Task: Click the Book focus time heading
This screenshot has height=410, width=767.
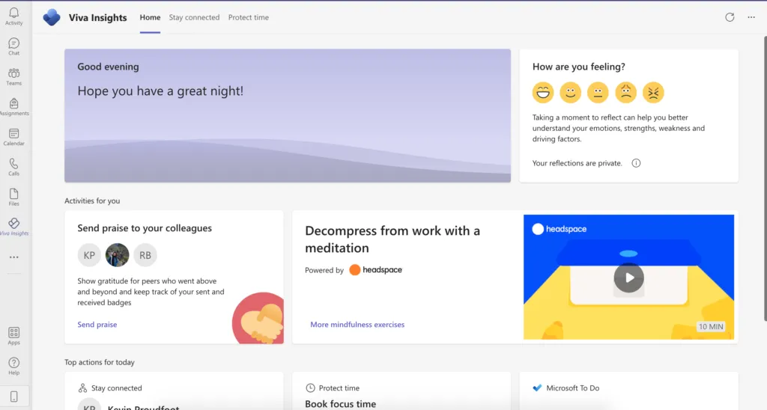Action: (341, 404)
